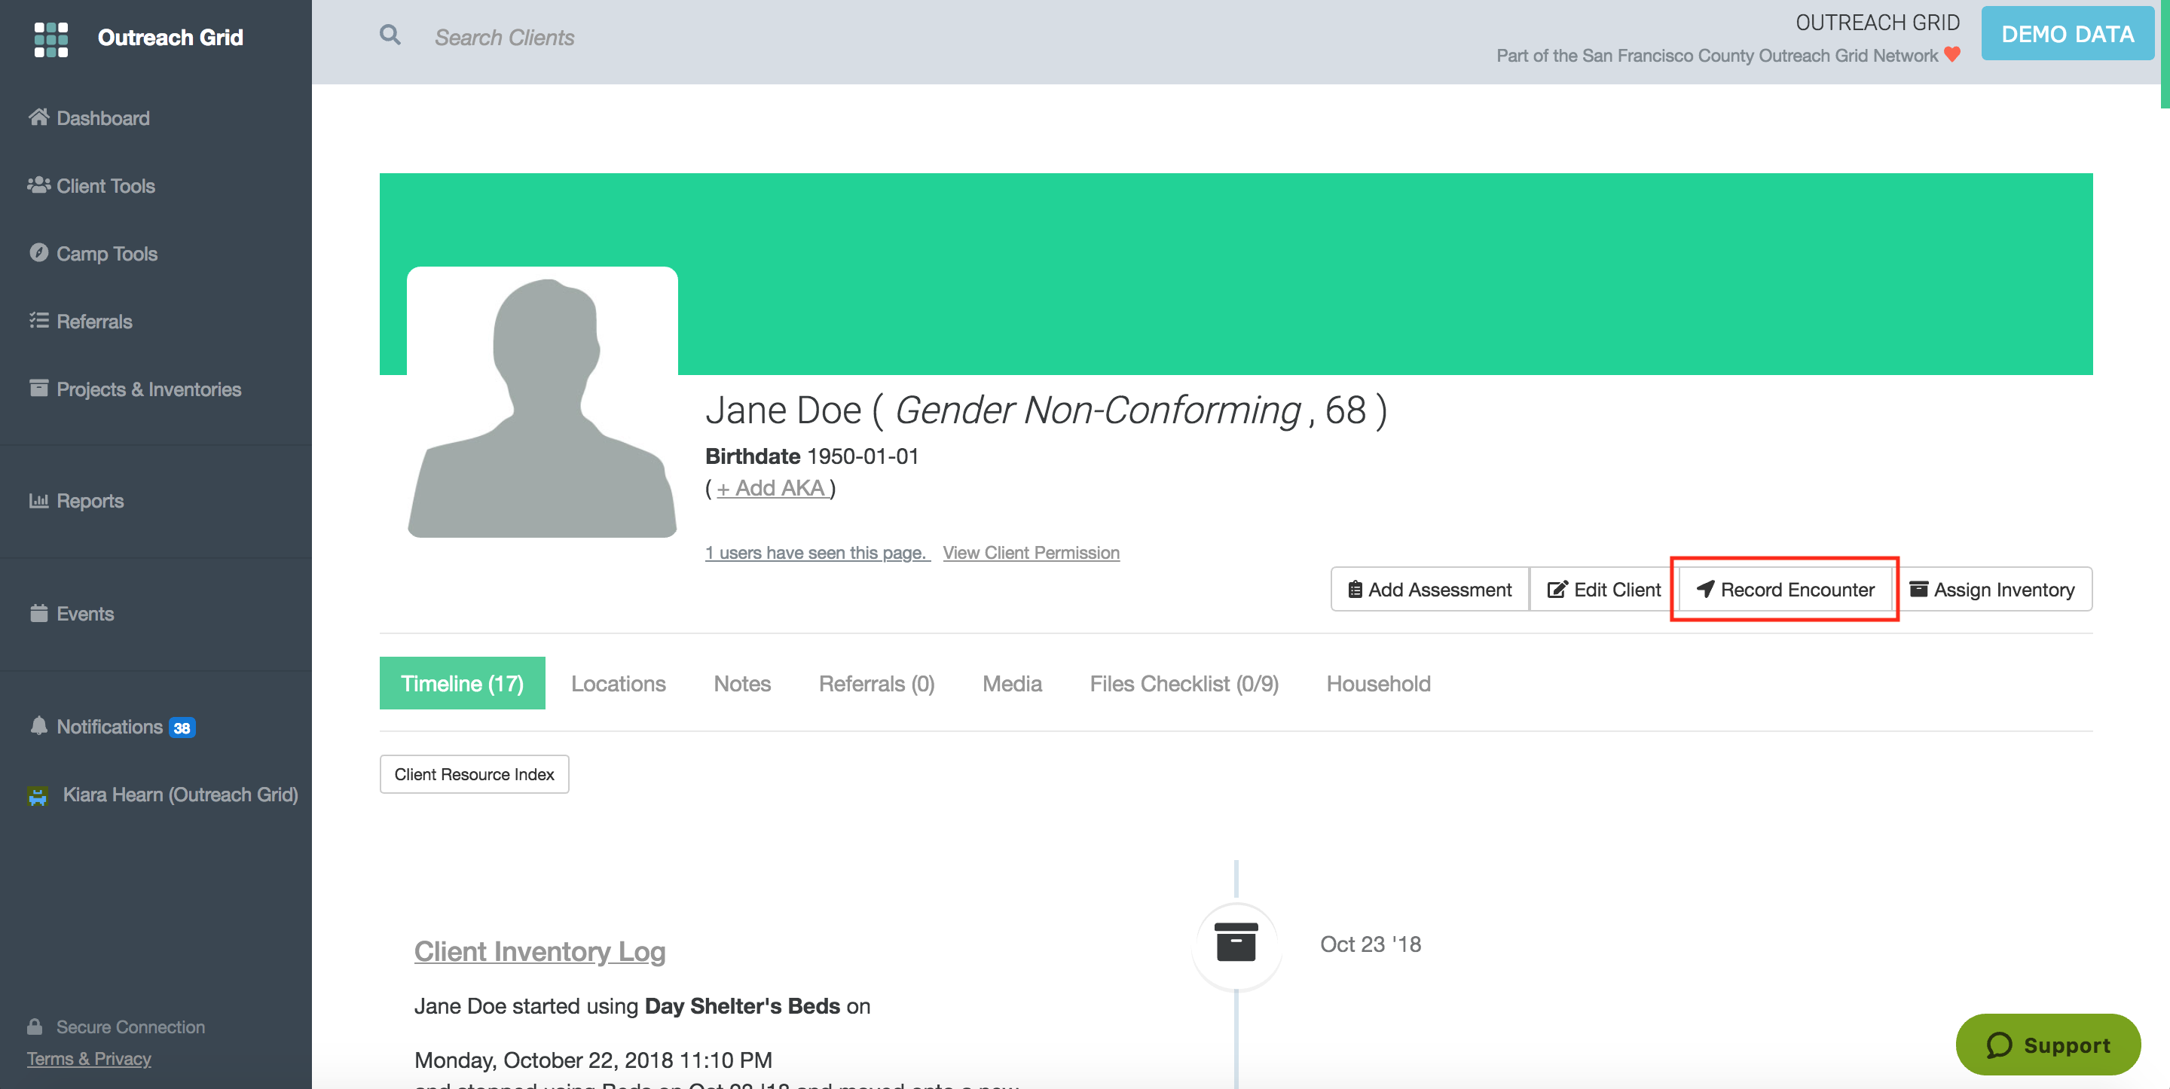The height and width of the screenshot is (1089, 2170).
Task: Click in the Search Clients field
Action: 504,37
